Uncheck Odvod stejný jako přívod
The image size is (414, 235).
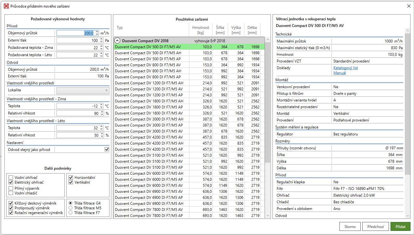tap(107, 149)
